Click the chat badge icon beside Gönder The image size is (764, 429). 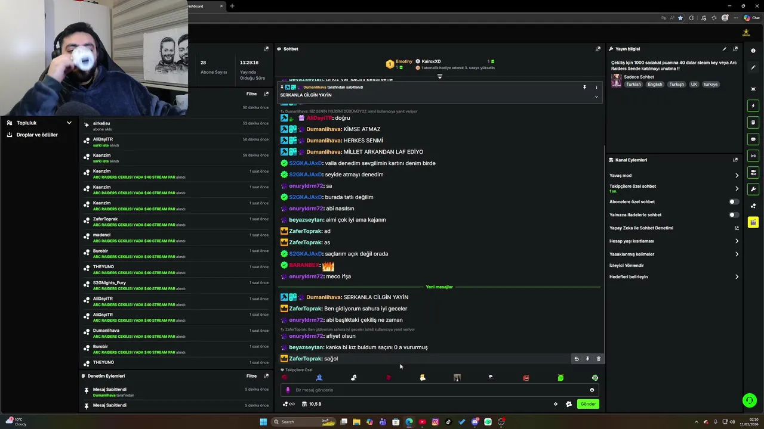coord(569,404)
